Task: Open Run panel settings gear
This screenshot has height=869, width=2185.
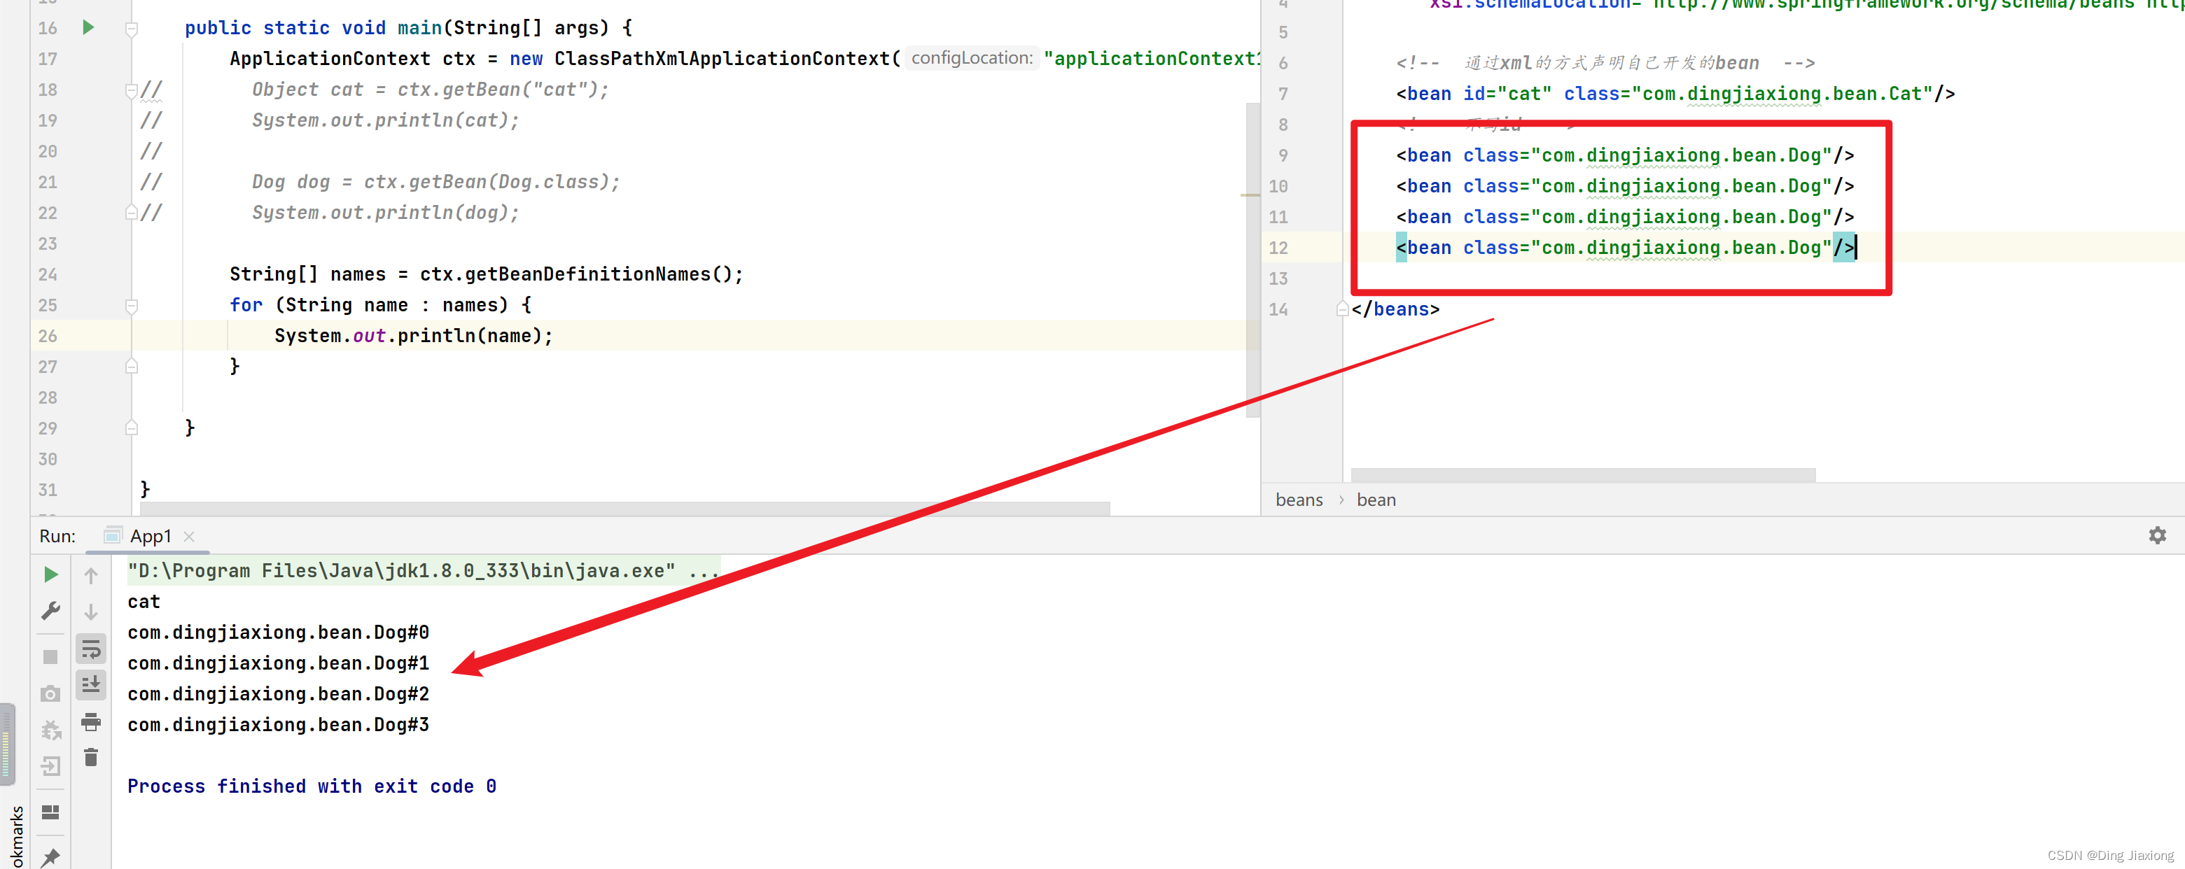Action: [2157, 536]
